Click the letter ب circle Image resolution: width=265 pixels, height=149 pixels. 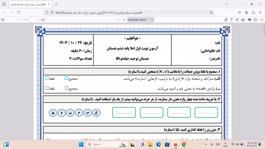(87, 113)
